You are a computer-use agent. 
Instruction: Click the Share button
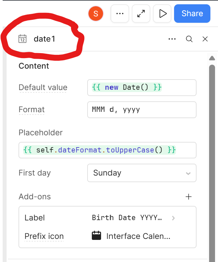tap(192, 14)
